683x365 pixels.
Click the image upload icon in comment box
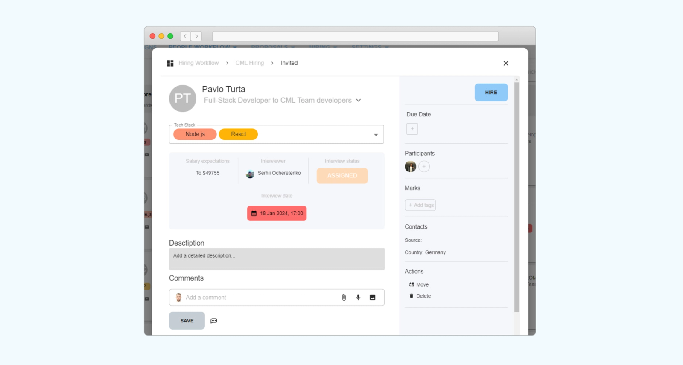coord(373,298)
